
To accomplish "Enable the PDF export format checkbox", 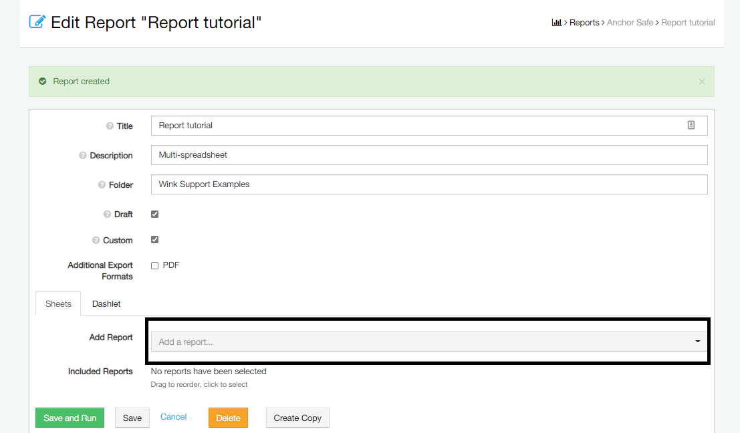I will 155,265.
